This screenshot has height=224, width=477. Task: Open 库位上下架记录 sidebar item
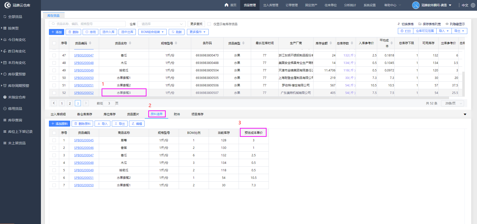[20, 132]
